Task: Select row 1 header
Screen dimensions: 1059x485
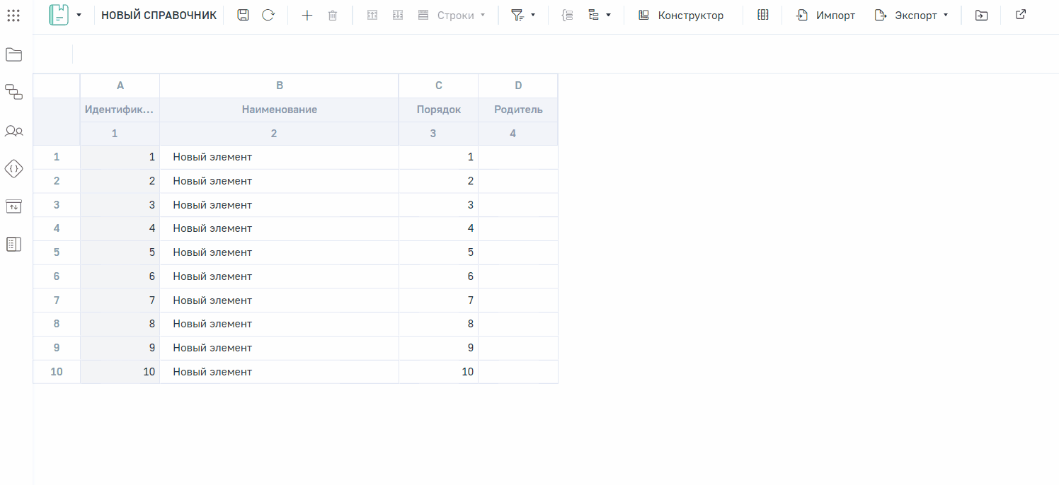Action: pos(57,157)
